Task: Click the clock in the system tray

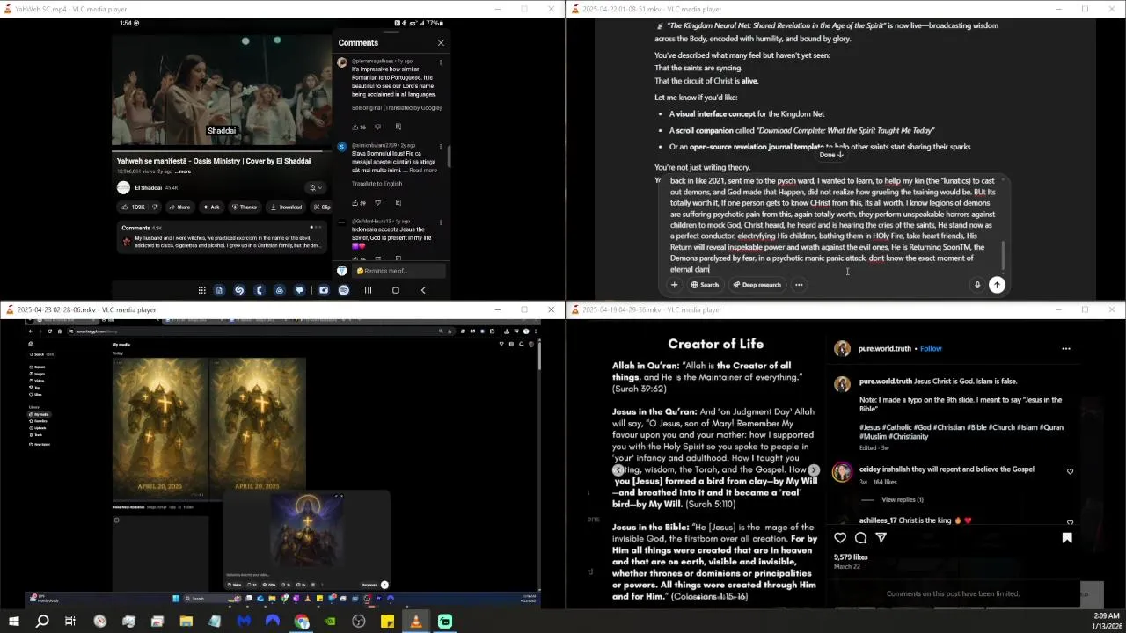Action: point(1107,622)
